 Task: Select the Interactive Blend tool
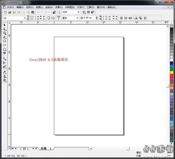[4, 67]
